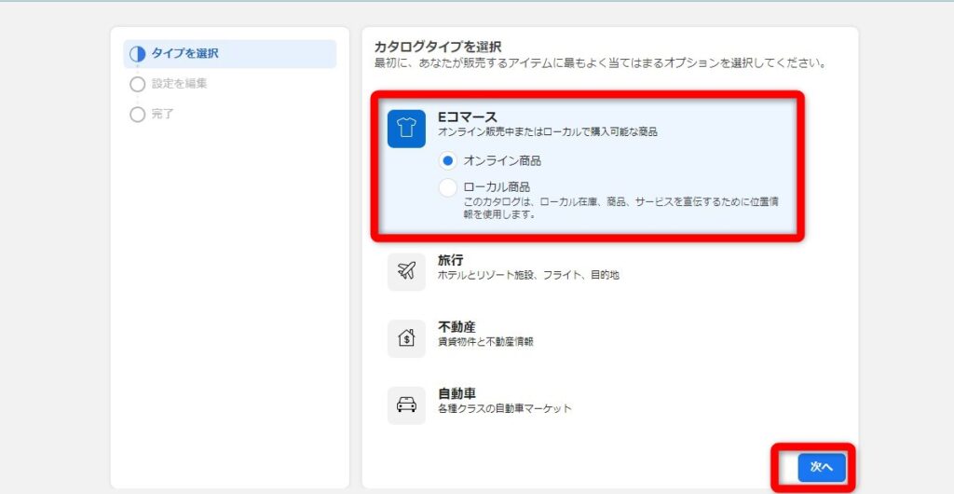Click the ローカル商品 description about 位置情報
The height and width of the screenshot is (494, 954).
[620, 208]
